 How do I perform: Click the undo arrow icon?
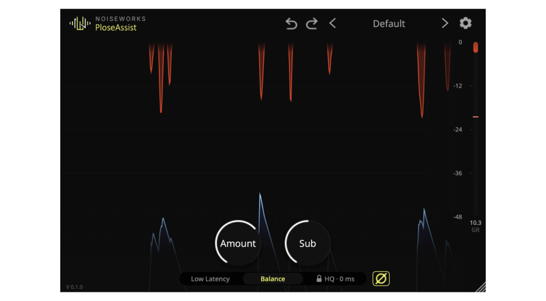291,23
